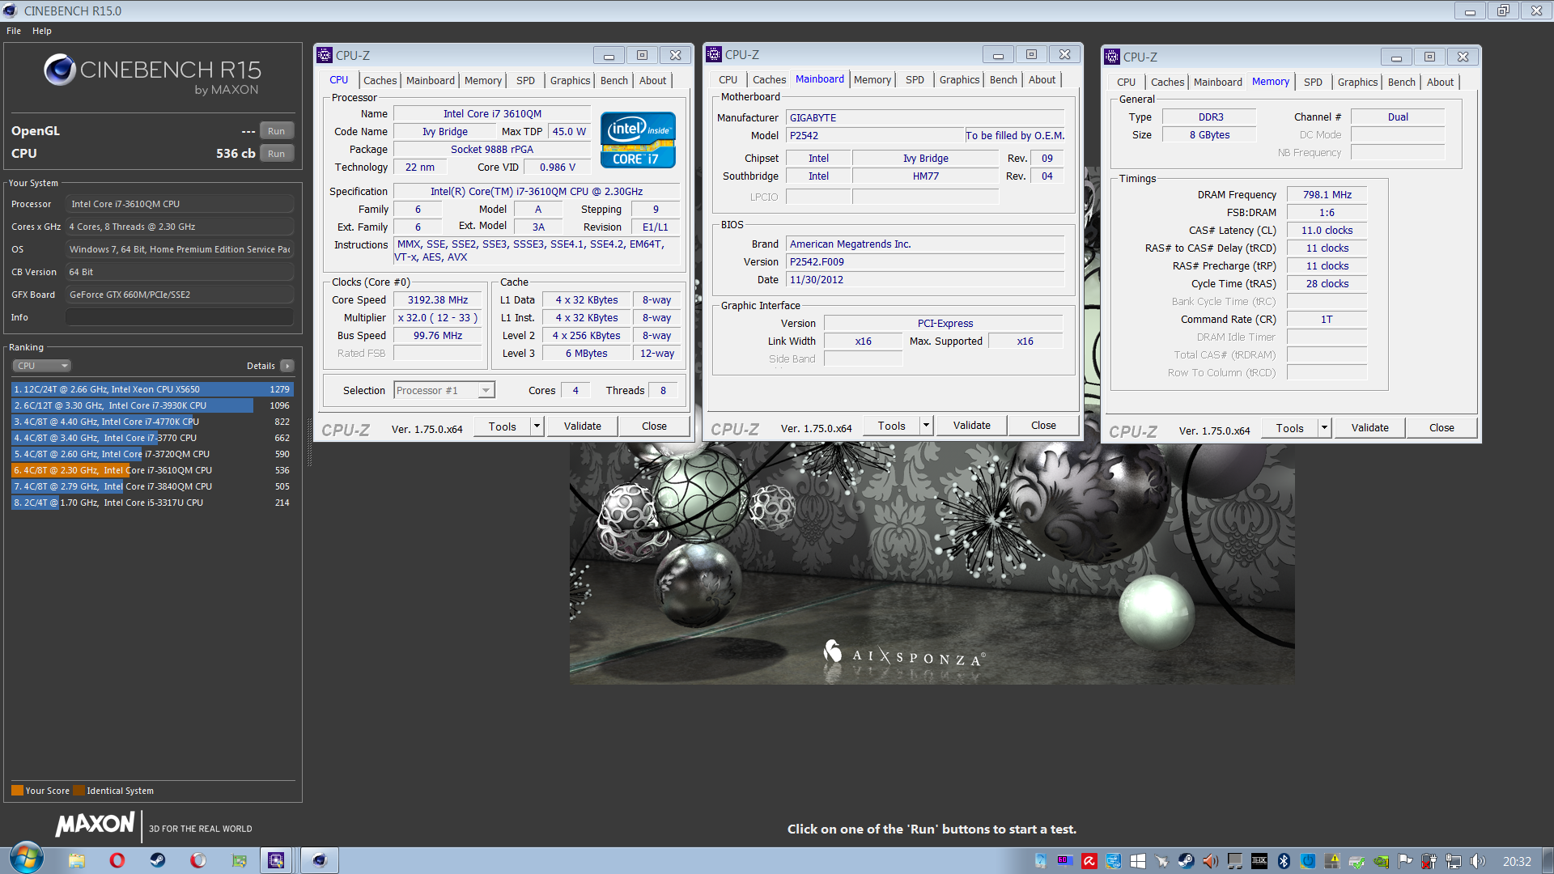Open About tab in Mainboard CPU-Z window

pos(1042,79)
